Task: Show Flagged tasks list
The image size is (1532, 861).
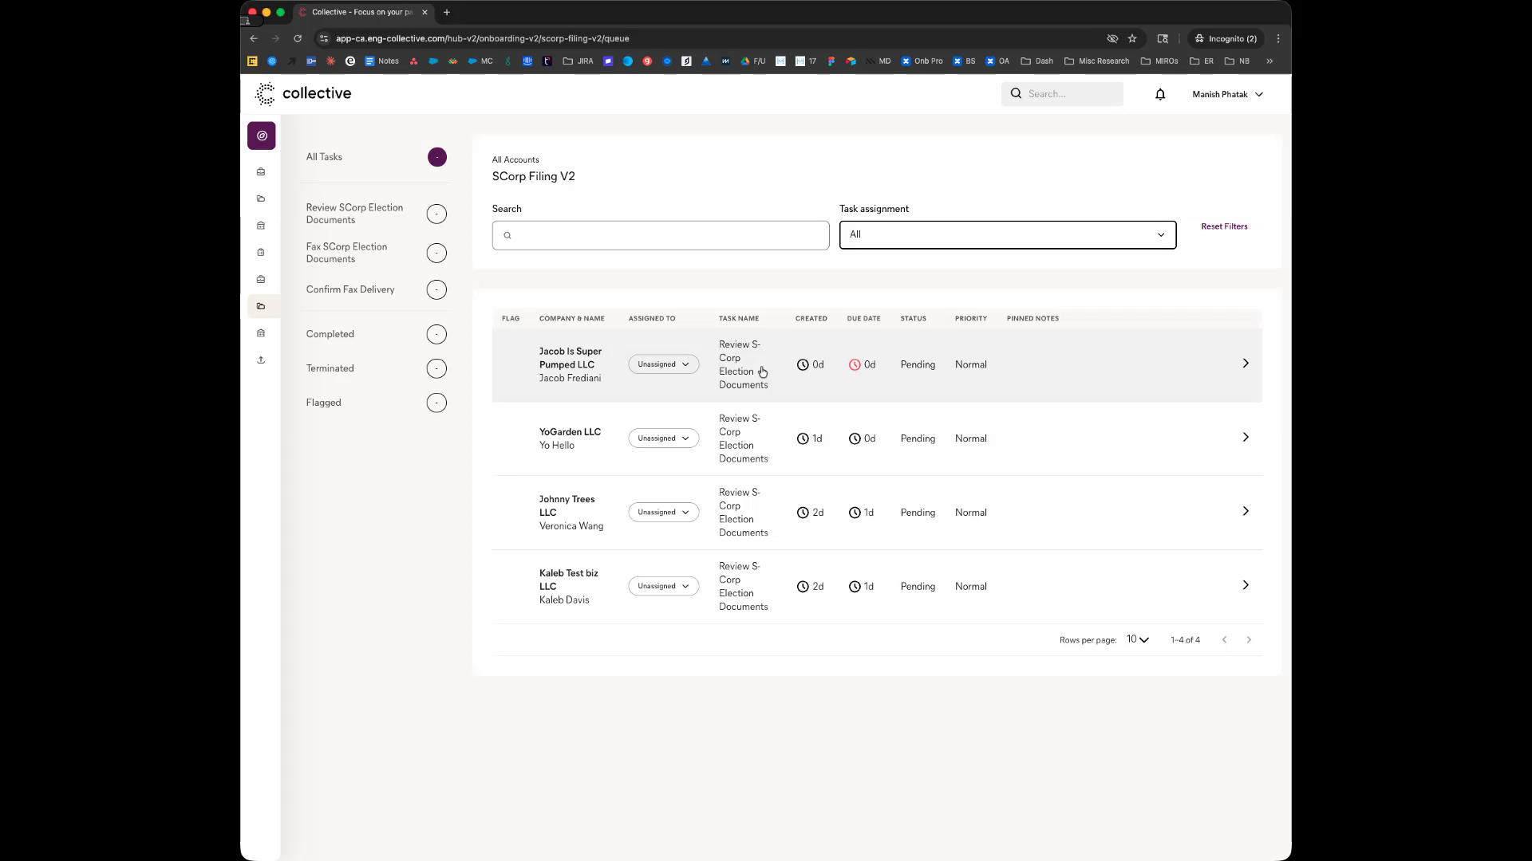Action: 323,403
